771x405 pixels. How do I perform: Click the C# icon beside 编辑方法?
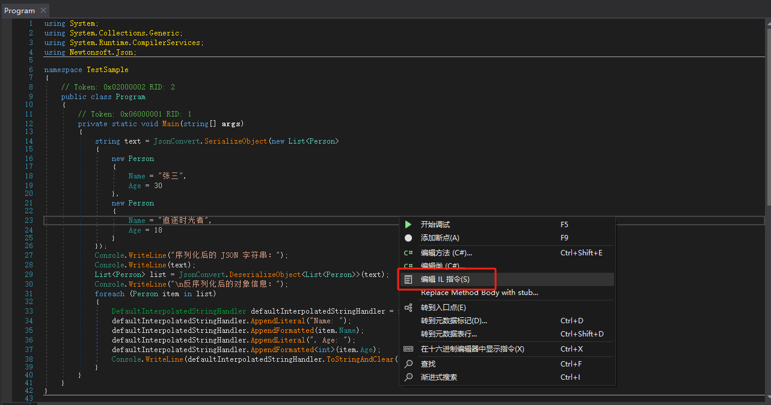coord(408,253)
